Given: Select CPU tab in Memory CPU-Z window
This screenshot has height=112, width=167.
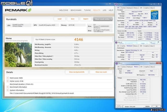Looking at the screenshot, I should (118, 67).
